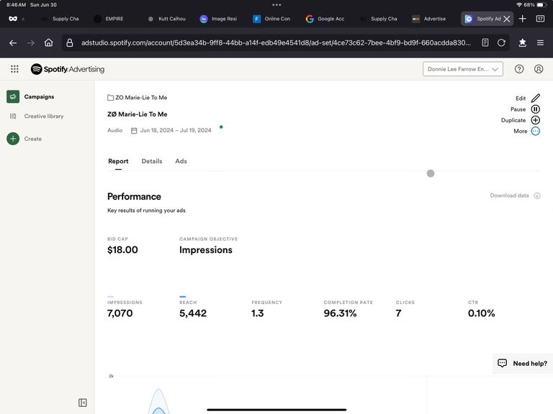Click the Spotify Advertising logo
Screen dimensions: 553x414
click(68, 69)
